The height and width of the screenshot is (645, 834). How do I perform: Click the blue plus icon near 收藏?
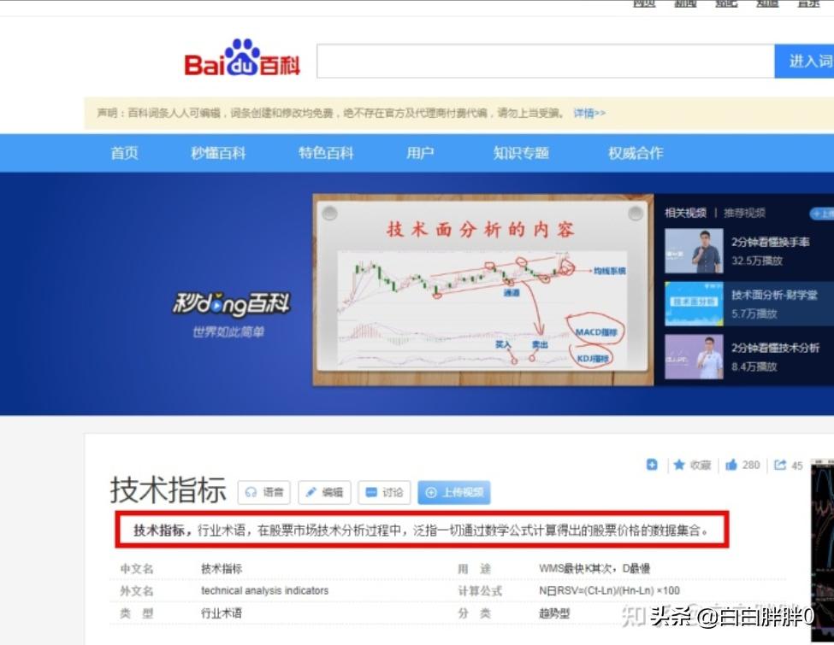coord(652,465)
